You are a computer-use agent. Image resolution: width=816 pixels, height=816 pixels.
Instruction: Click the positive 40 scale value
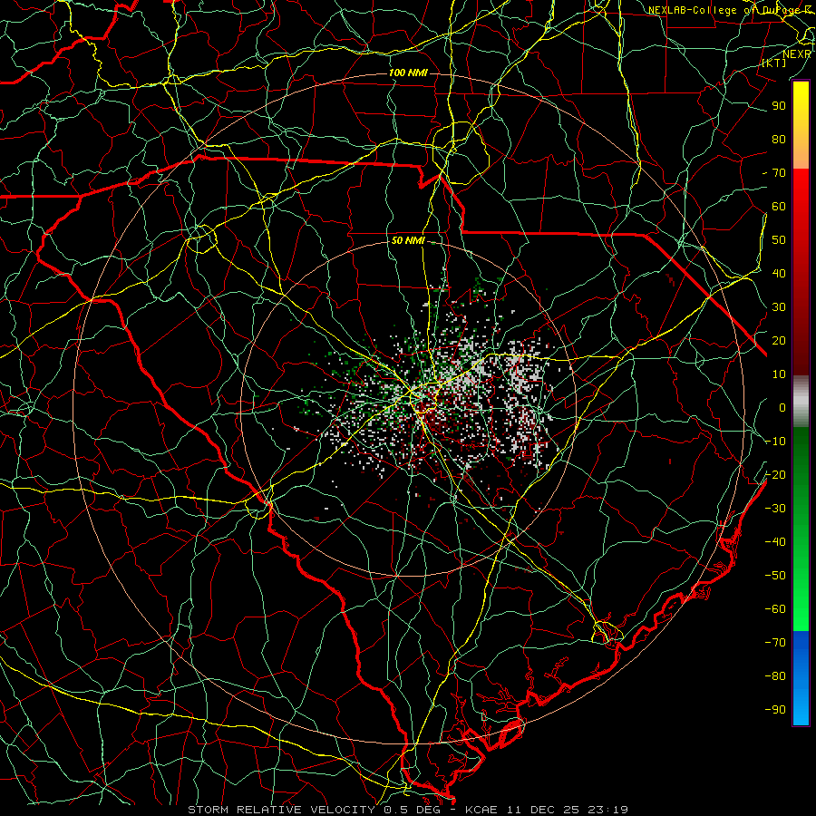tap(779, 274)
